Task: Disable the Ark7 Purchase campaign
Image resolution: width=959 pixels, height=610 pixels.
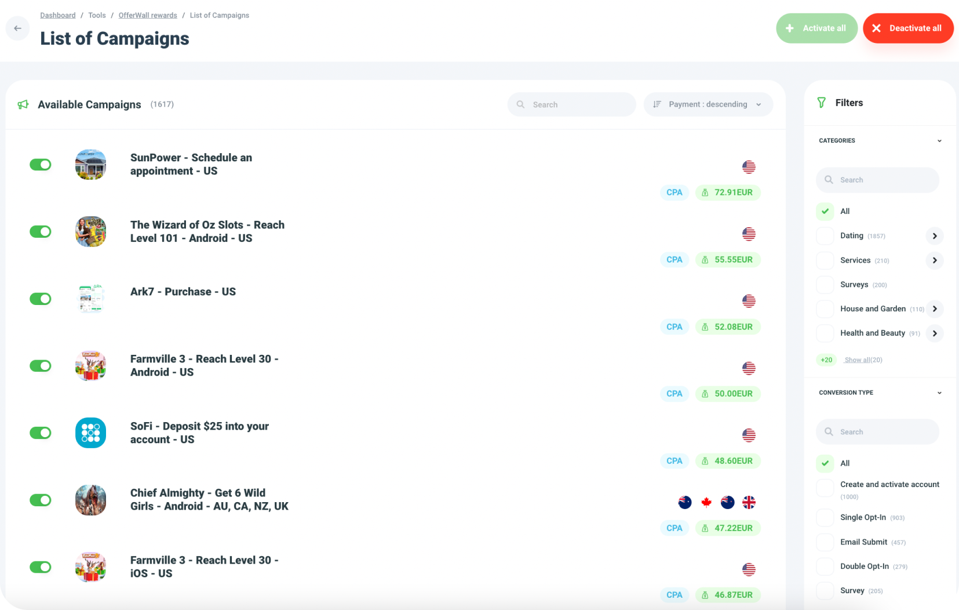Action: click(x=41, y=299)
